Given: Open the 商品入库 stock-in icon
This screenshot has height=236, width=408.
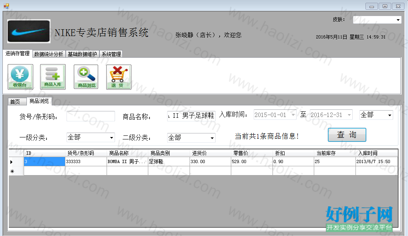Looking at the screenshot, I should coord(53,77).
